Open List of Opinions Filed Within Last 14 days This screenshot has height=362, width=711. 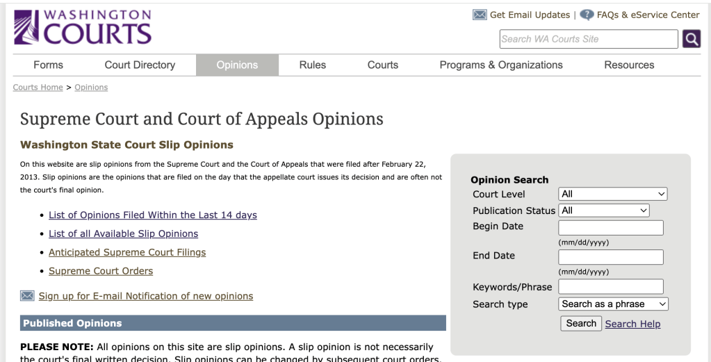(x=152, y=215)
